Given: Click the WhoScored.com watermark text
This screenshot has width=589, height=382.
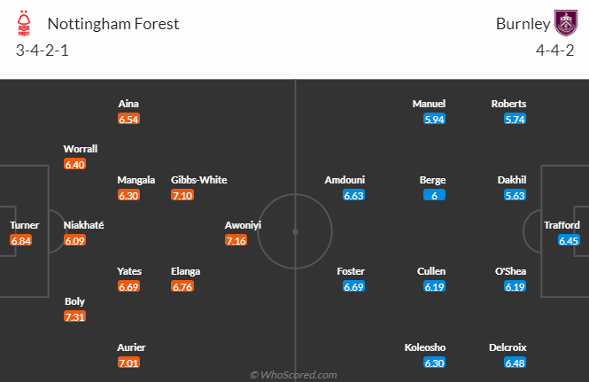Looking at the screenshot, I should [x=294, y=375].
